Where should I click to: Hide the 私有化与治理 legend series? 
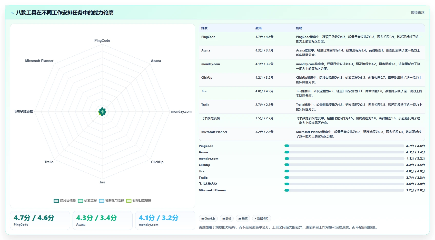point(111,201)
